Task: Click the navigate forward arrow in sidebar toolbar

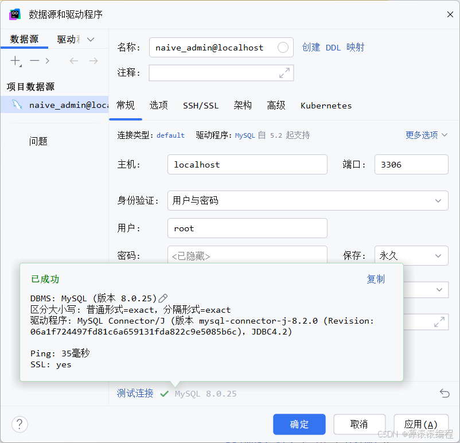Action: point(93,61)
